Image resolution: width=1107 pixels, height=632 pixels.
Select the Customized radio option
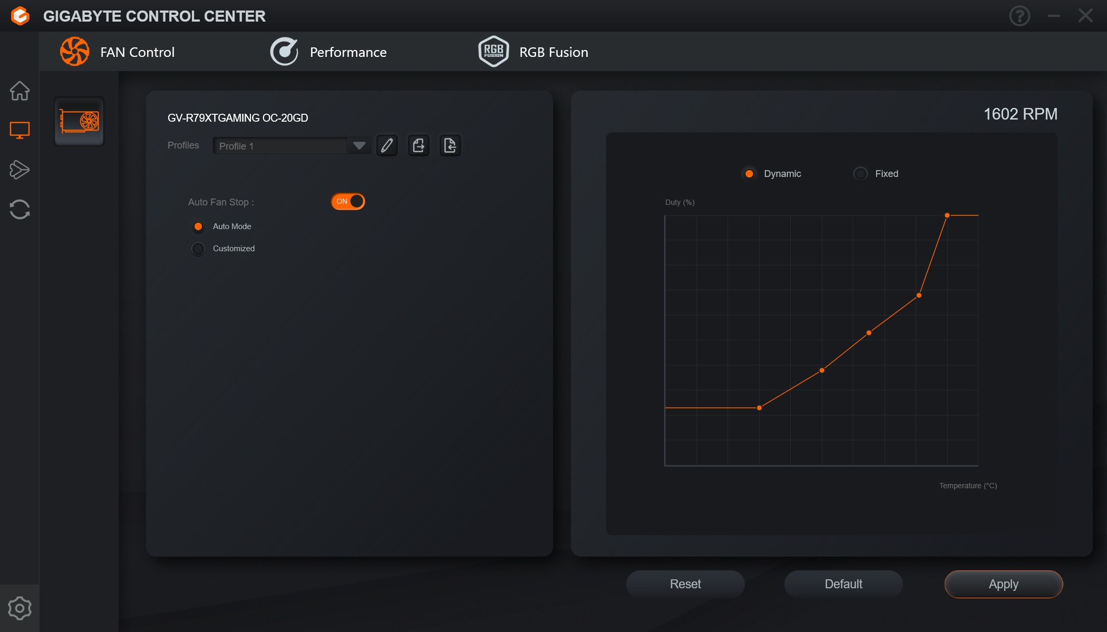point(198,249)
